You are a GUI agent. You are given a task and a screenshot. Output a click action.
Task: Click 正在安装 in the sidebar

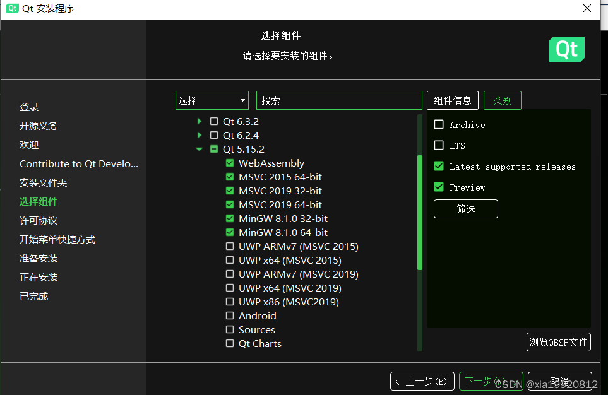pos(39,278)
